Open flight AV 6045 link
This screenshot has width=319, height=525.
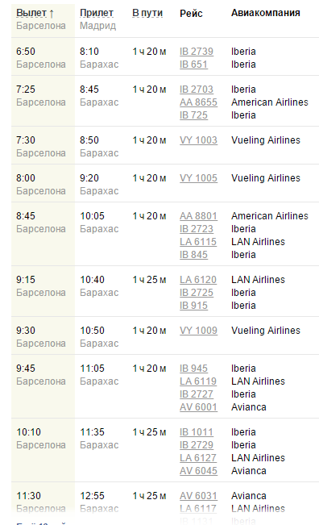coord(198,471)
